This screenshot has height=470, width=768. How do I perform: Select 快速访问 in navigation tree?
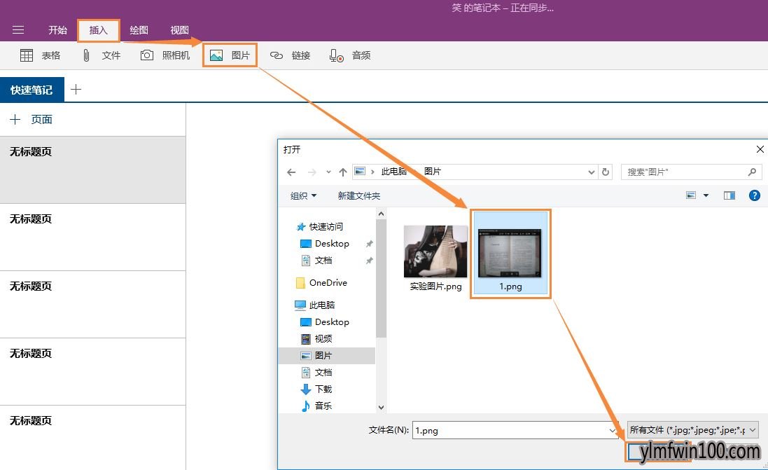click(319, 226)
